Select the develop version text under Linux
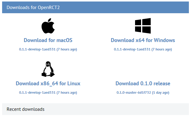Viewport: 191px width, 118px height. [x=48, y=92]
